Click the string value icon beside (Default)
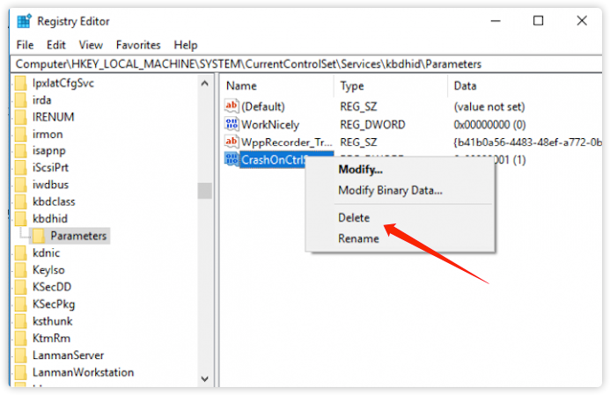The image size is (610, 395). click(232, 106)
